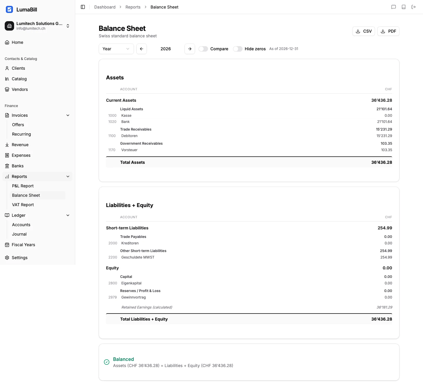This screenshot has height=390, width=423.
Task: Enable the Compare toggle
Action: tap(203, 49)
